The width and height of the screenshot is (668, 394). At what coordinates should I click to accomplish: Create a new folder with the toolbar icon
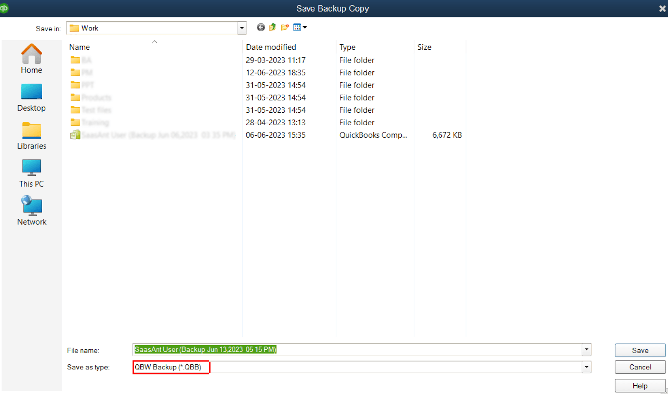(x=285, y=28)
